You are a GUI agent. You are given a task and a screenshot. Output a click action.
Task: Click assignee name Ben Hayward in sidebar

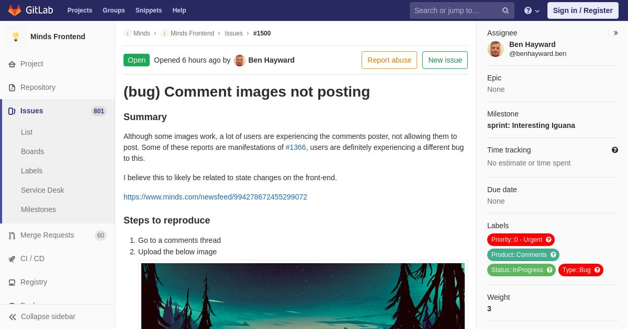[x=532, y=44]
